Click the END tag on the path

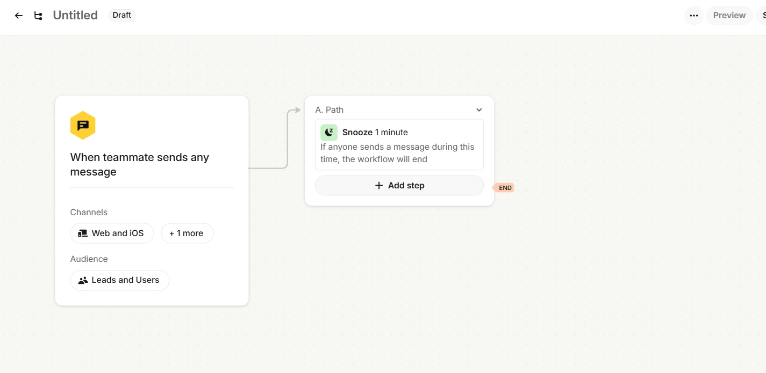click(504, 188)
